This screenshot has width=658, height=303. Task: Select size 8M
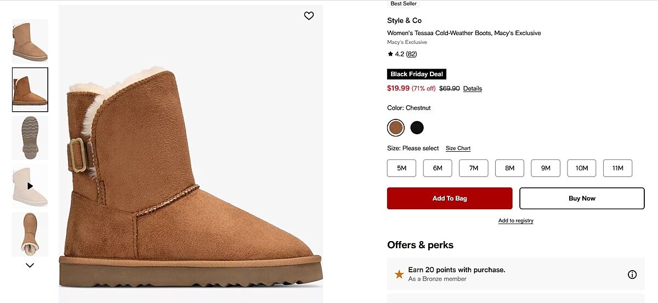(509, 168)
